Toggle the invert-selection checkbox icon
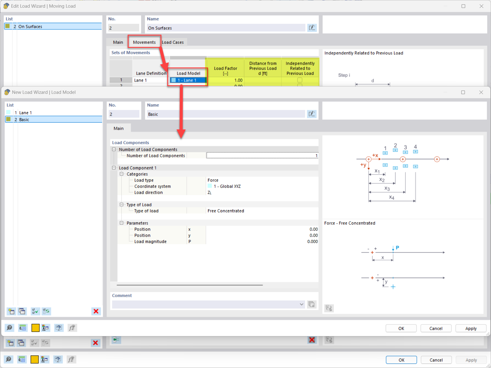 pyautogui.click(x=46, y=311)
